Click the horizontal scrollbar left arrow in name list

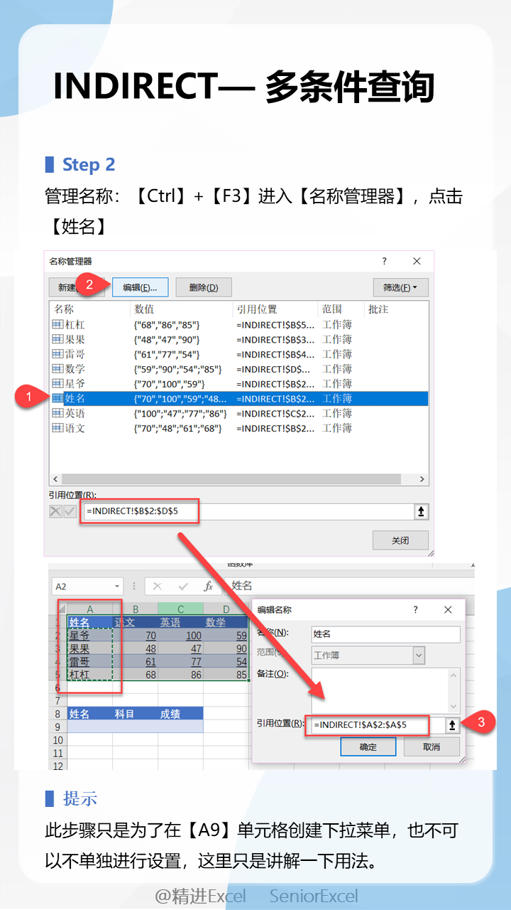56,479
